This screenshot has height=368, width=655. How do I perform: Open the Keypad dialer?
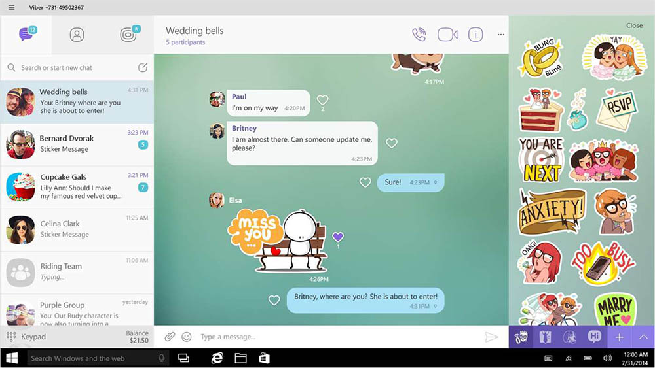26,337
